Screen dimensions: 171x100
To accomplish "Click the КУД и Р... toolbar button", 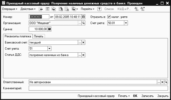I will coord(124,9).
